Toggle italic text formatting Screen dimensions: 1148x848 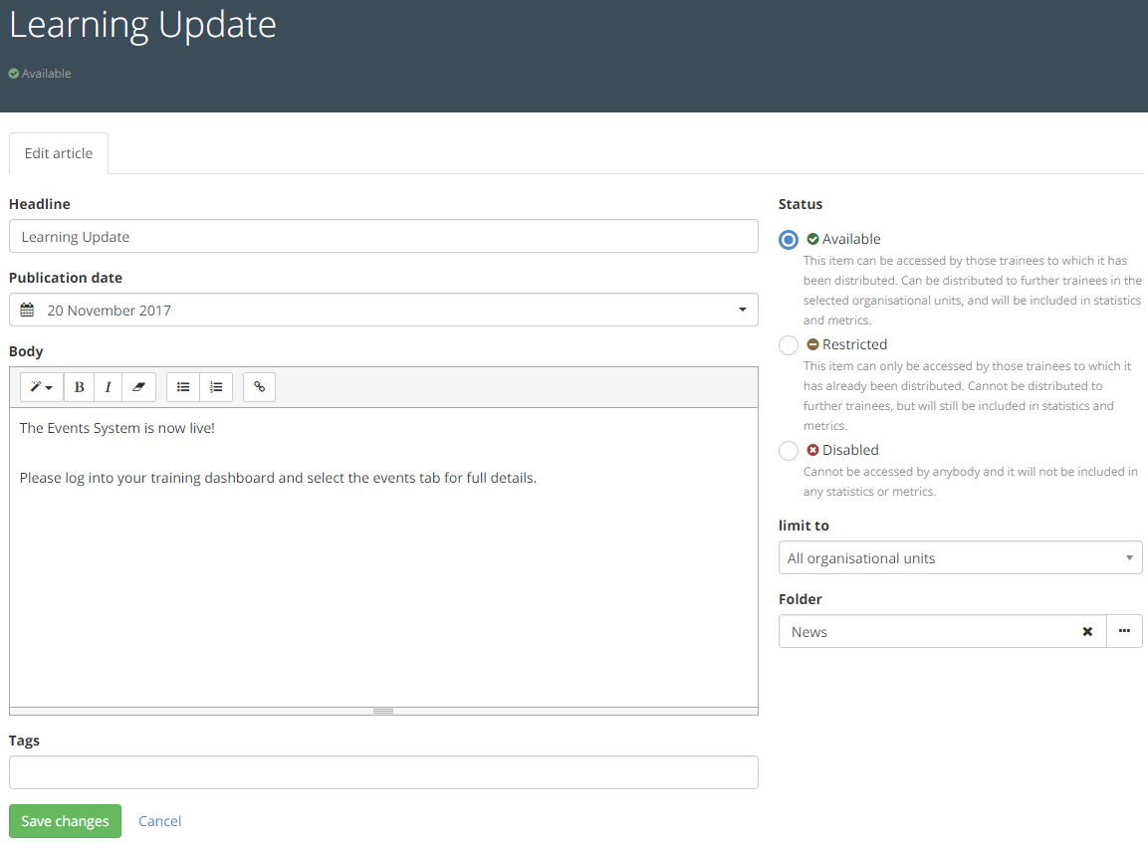click(x=109, y=387)
